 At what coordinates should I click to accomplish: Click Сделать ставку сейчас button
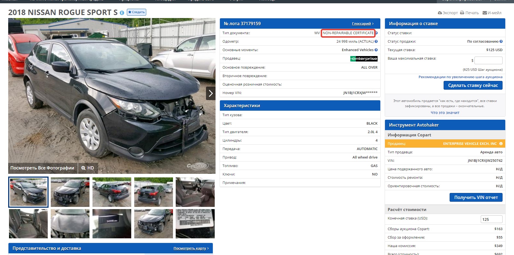(473, 85)
